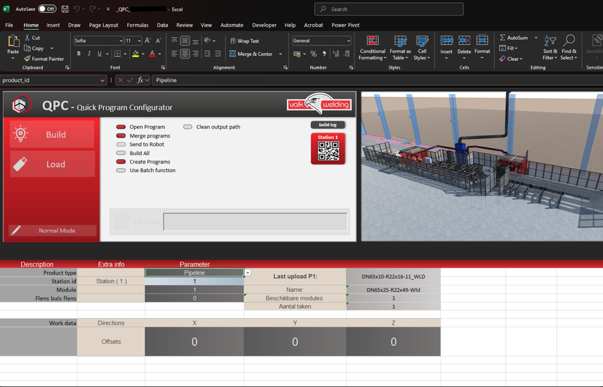Image resolution: width=603 pixels, height=387 pixels.
Task: Switch to the Power Pivot tab
Action: [x=346, y=25]
